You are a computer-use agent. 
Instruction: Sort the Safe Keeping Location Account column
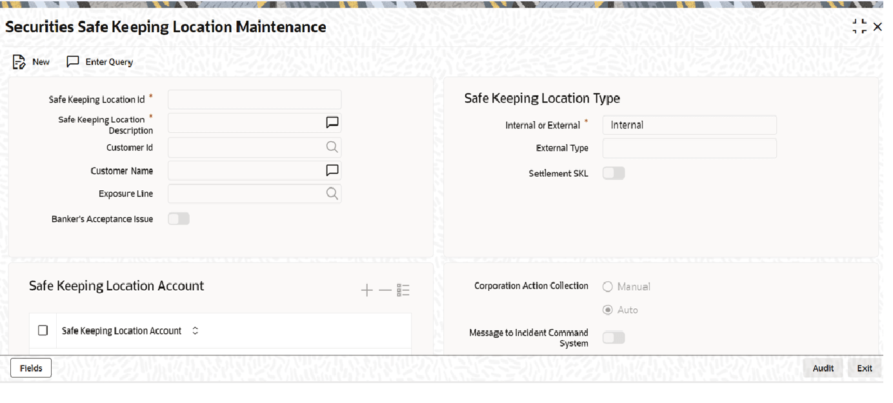point(196,331)
